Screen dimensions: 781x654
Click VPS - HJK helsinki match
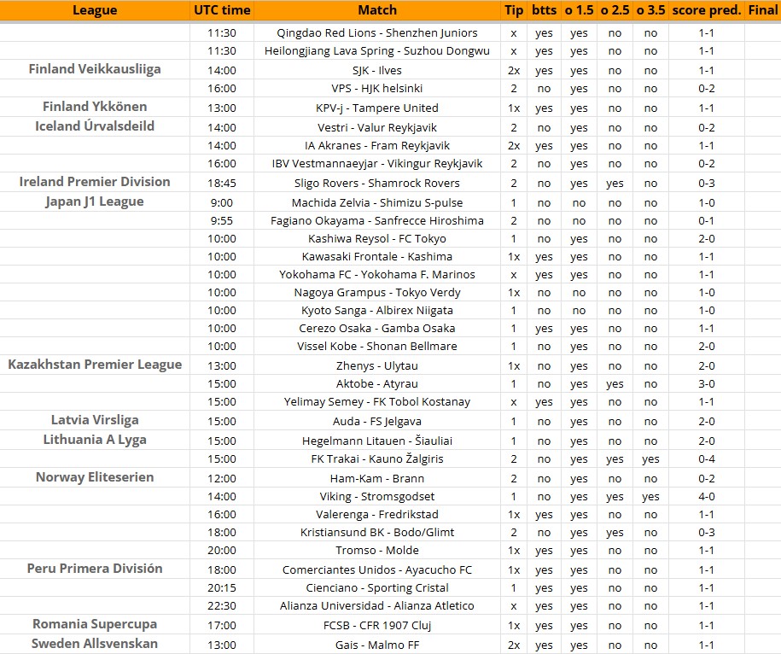(377, 88)
